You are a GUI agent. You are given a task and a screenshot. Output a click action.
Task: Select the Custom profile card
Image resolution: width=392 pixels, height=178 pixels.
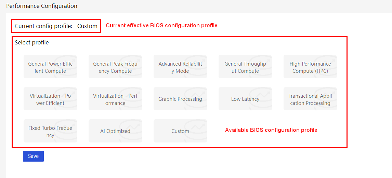pos(180,131)
